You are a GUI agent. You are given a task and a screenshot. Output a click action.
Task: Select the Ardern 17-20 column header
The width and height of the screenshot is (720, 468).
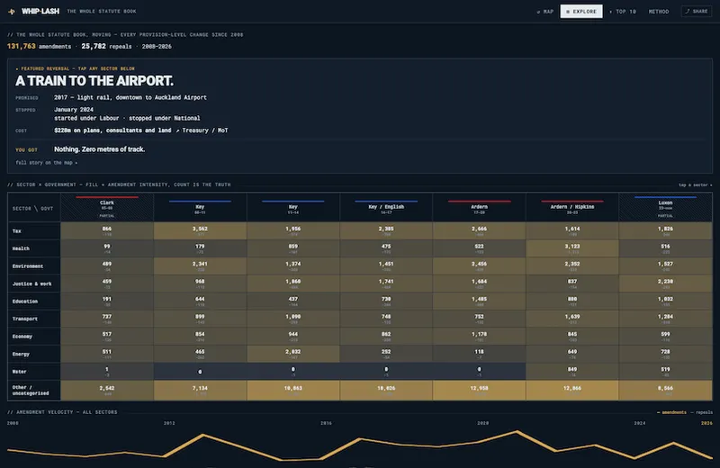point(479,207)
